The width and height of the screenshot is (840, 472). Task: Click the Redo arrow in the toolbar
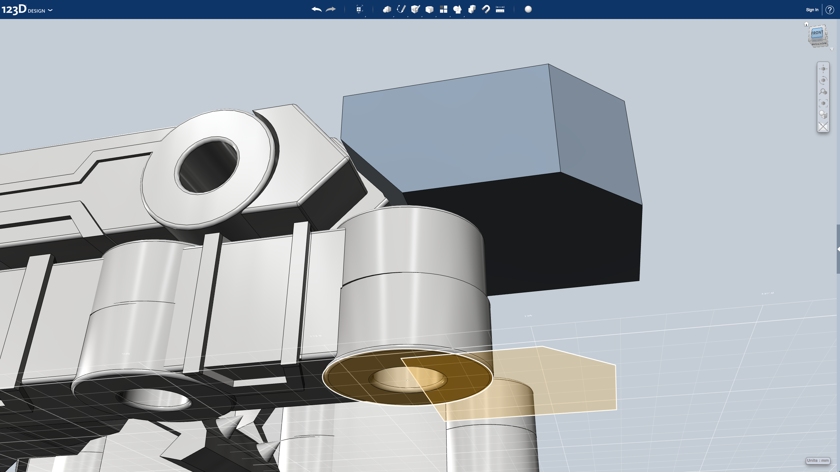pos(331,10)
